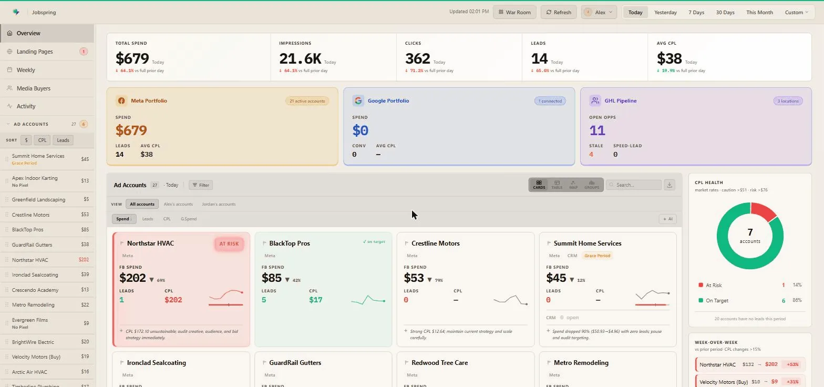Select the Yesterday date tab
The image size is (824, 387).
pyautogui.click(x=665, y=12)
